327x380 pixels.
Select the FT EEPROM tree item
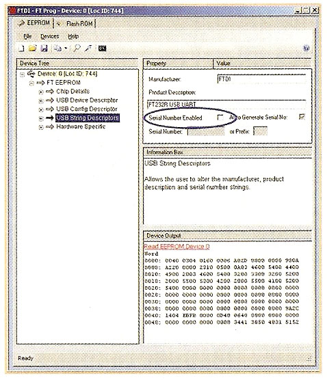pos(64,83)
